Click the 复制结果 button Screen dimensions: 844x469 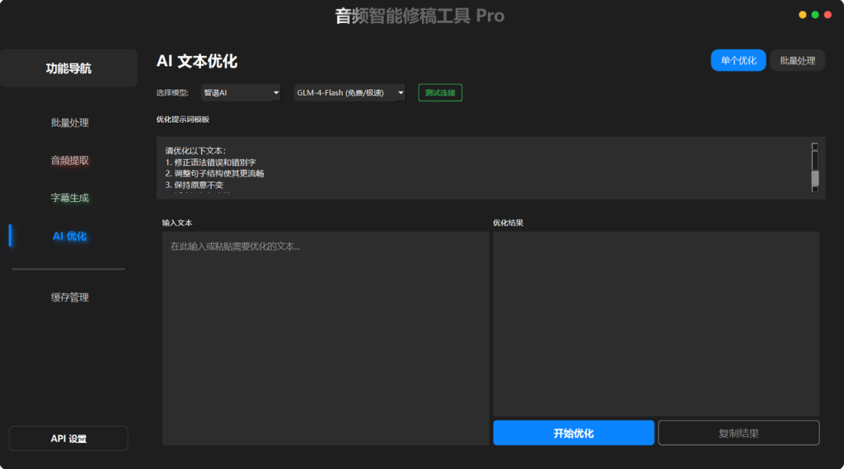(738, 433)
